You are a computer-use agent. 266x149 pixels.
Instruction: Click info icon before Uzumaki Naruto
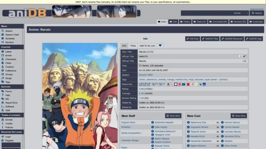coord(222,132)
